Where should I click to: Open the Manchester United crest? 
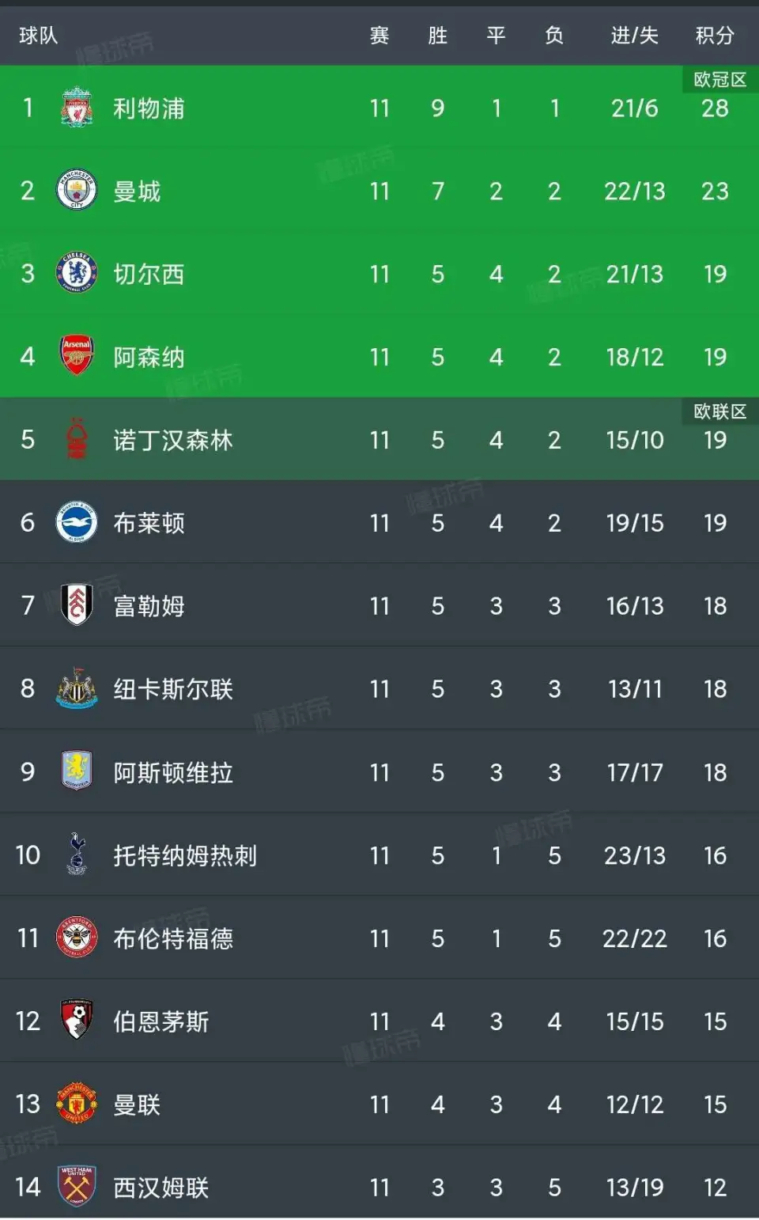pyautogui.click(x=77, y=1104)
